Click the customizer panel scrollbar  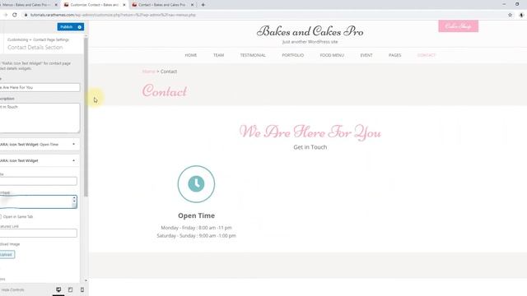tap(86, 117)
